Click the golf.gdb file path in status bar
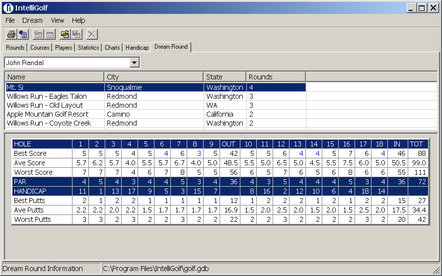This screenshot has width=442, height=276. [156, 269]
